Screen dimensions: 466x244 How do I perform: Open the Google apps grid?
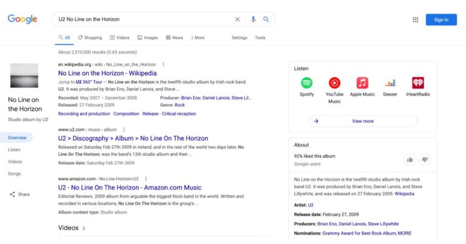point(416,19)
